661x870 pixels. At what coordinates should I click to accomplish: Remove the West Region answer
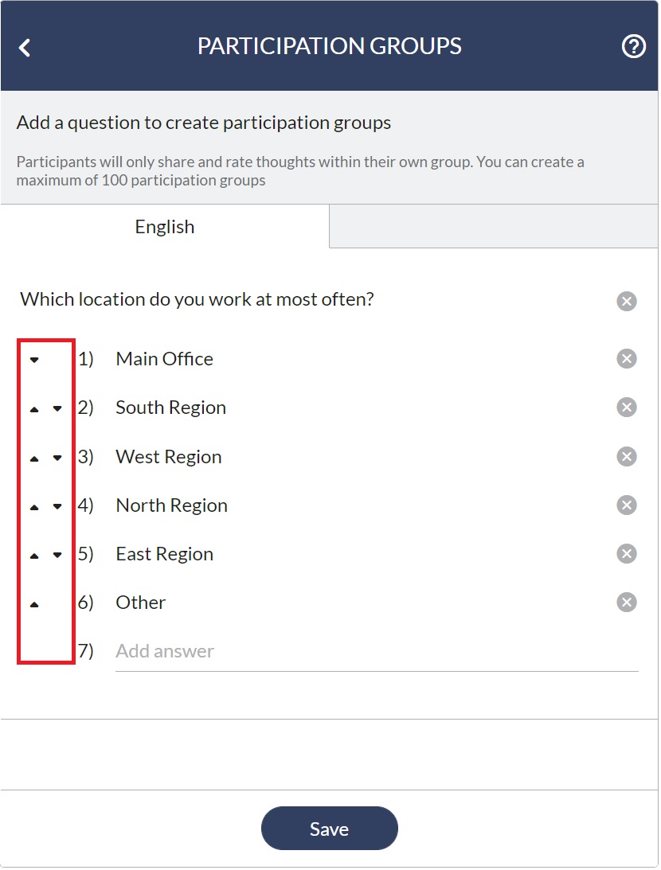(x=627, y=457)
